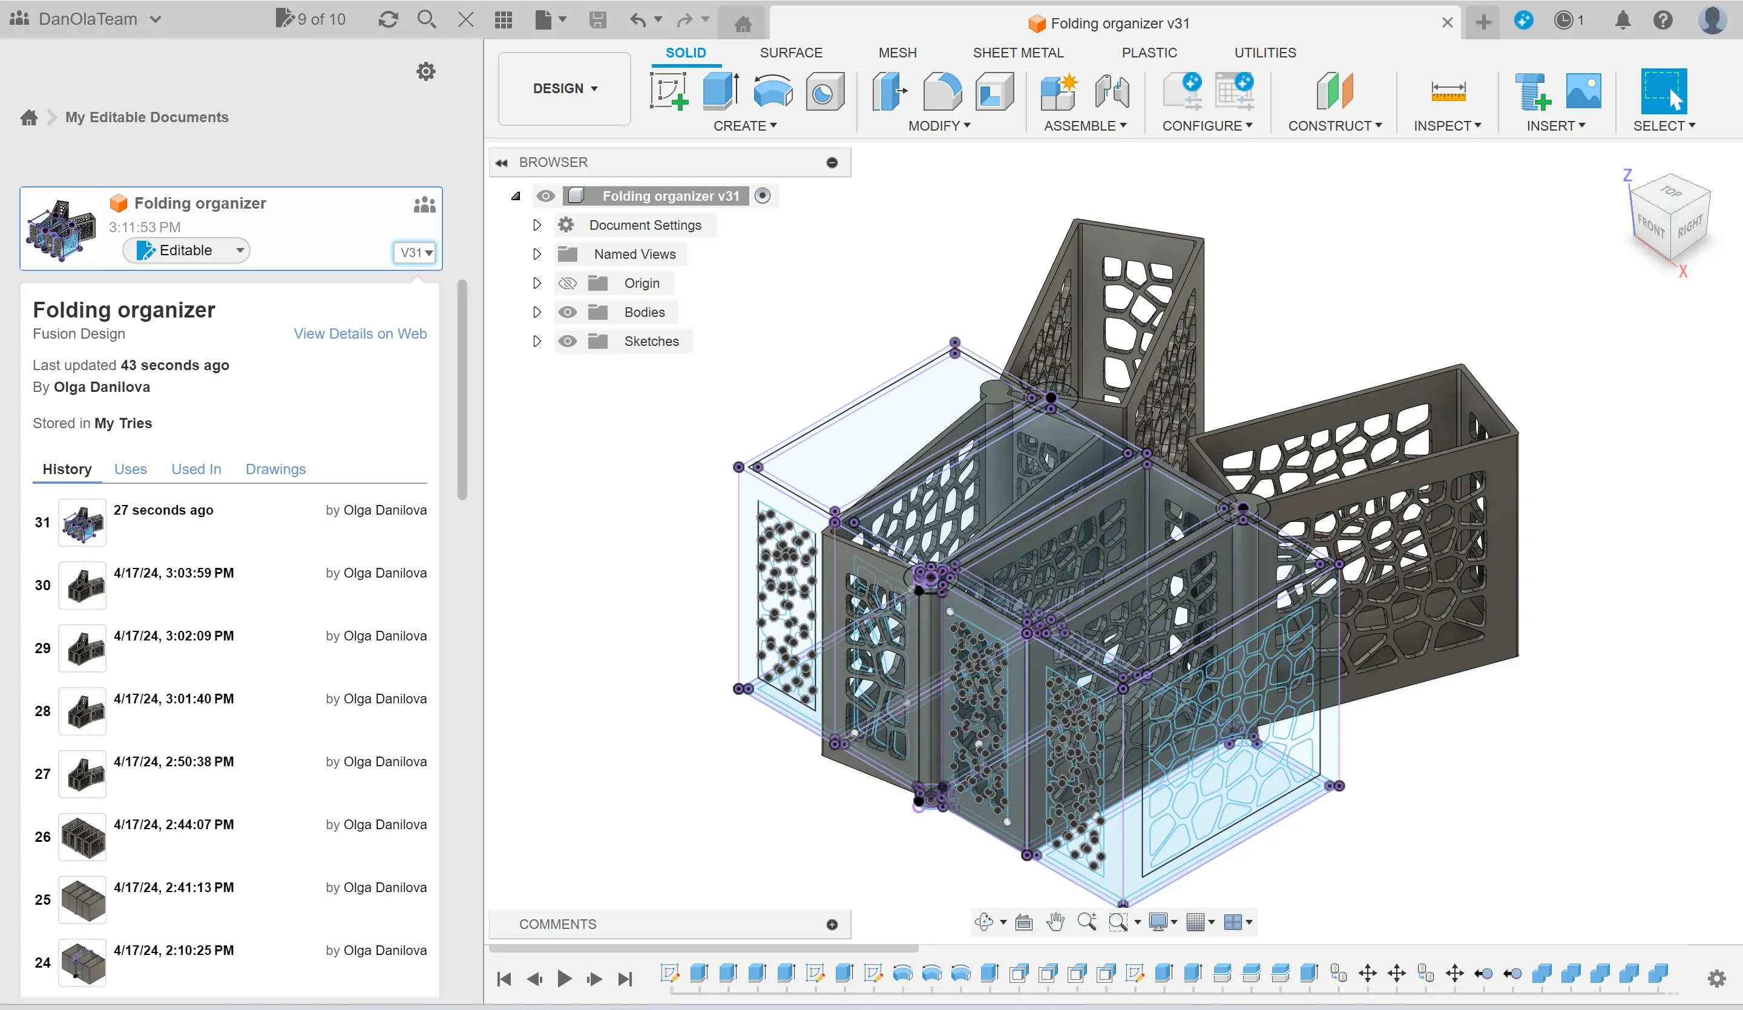Switch to the MESH tab

(x=897, y=53)
